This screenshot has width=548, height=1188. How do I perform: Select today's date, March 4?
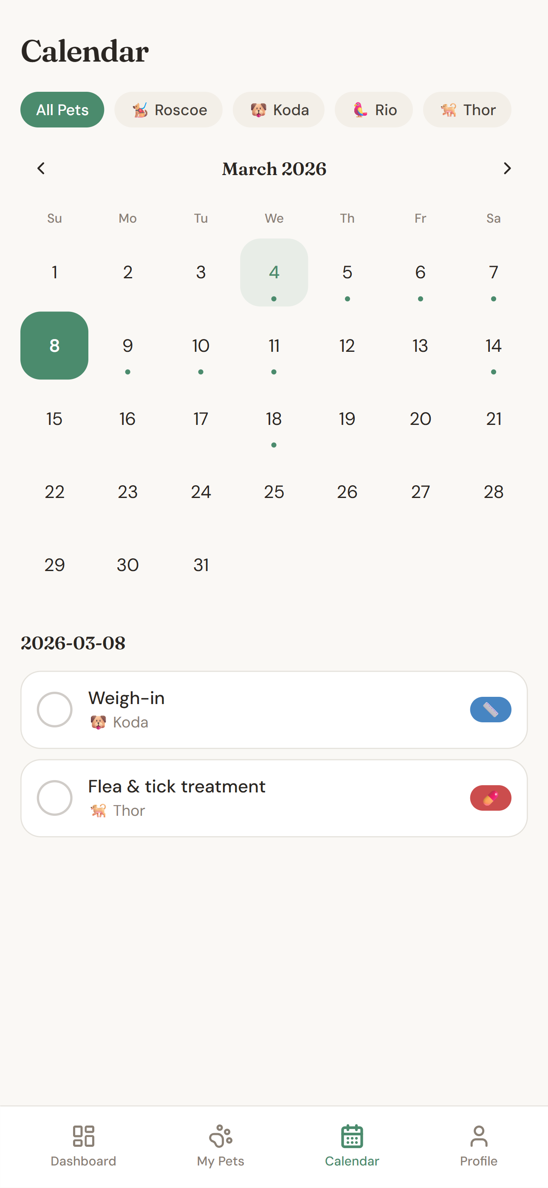274,272
